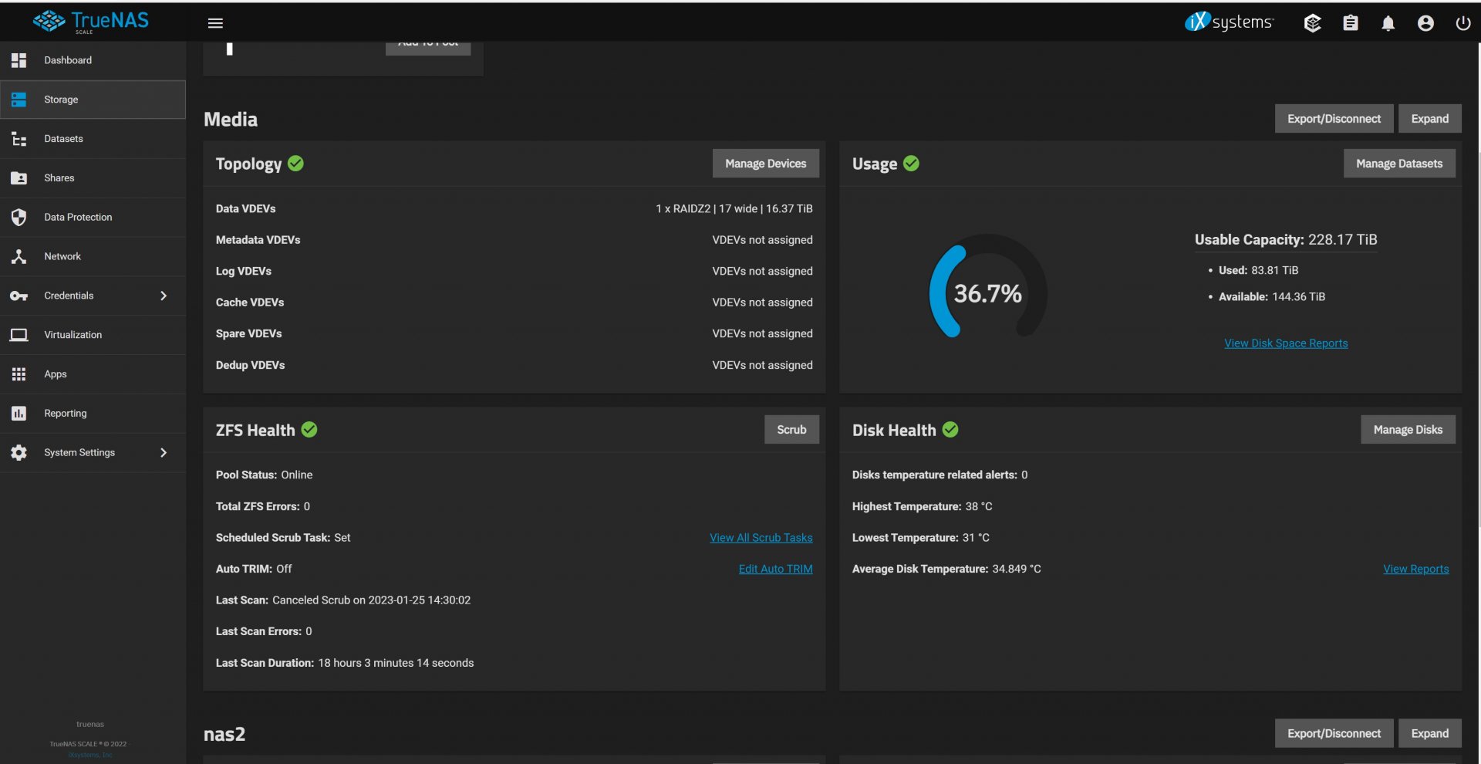Image resolution: width=1481 pixels, height=764 pixels.
Task: Open View All Scrub Tasks link
Action: [761, 538]
